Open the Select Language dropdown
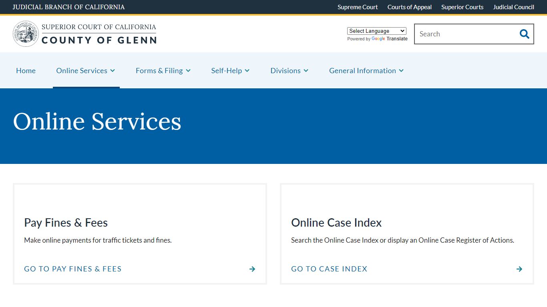547x307 pixels. click(377, 31)
